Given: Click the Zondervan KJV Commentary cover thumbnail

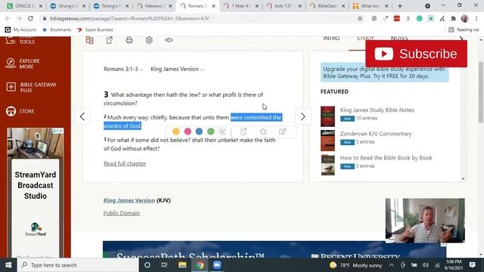Looking at the screenshot, I should (327, 141).
